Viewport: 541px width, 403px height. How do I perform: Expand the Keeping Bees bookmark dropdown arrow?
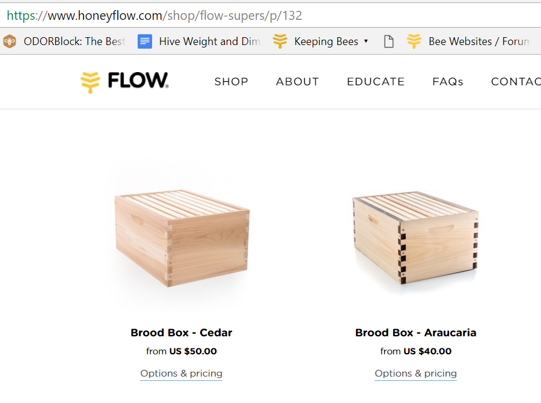click(365, 41)
